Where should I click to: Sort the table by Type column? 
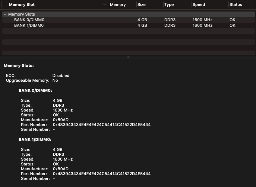click(x=169, y=5)
